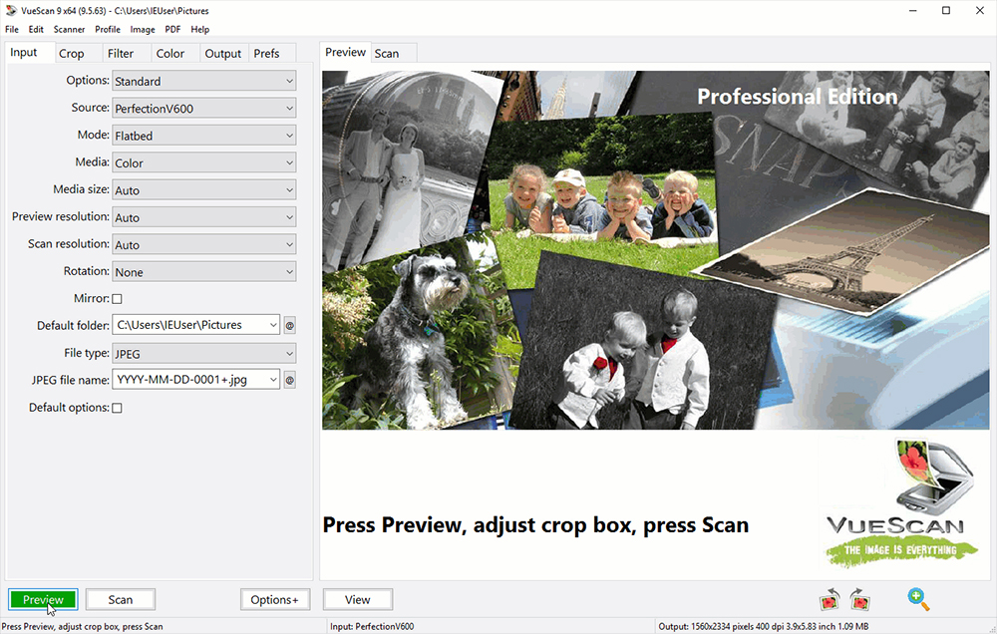Click the @ button beside JPEG file name
The width and height of the screenshot is (997, 634).
pos(290,380)
